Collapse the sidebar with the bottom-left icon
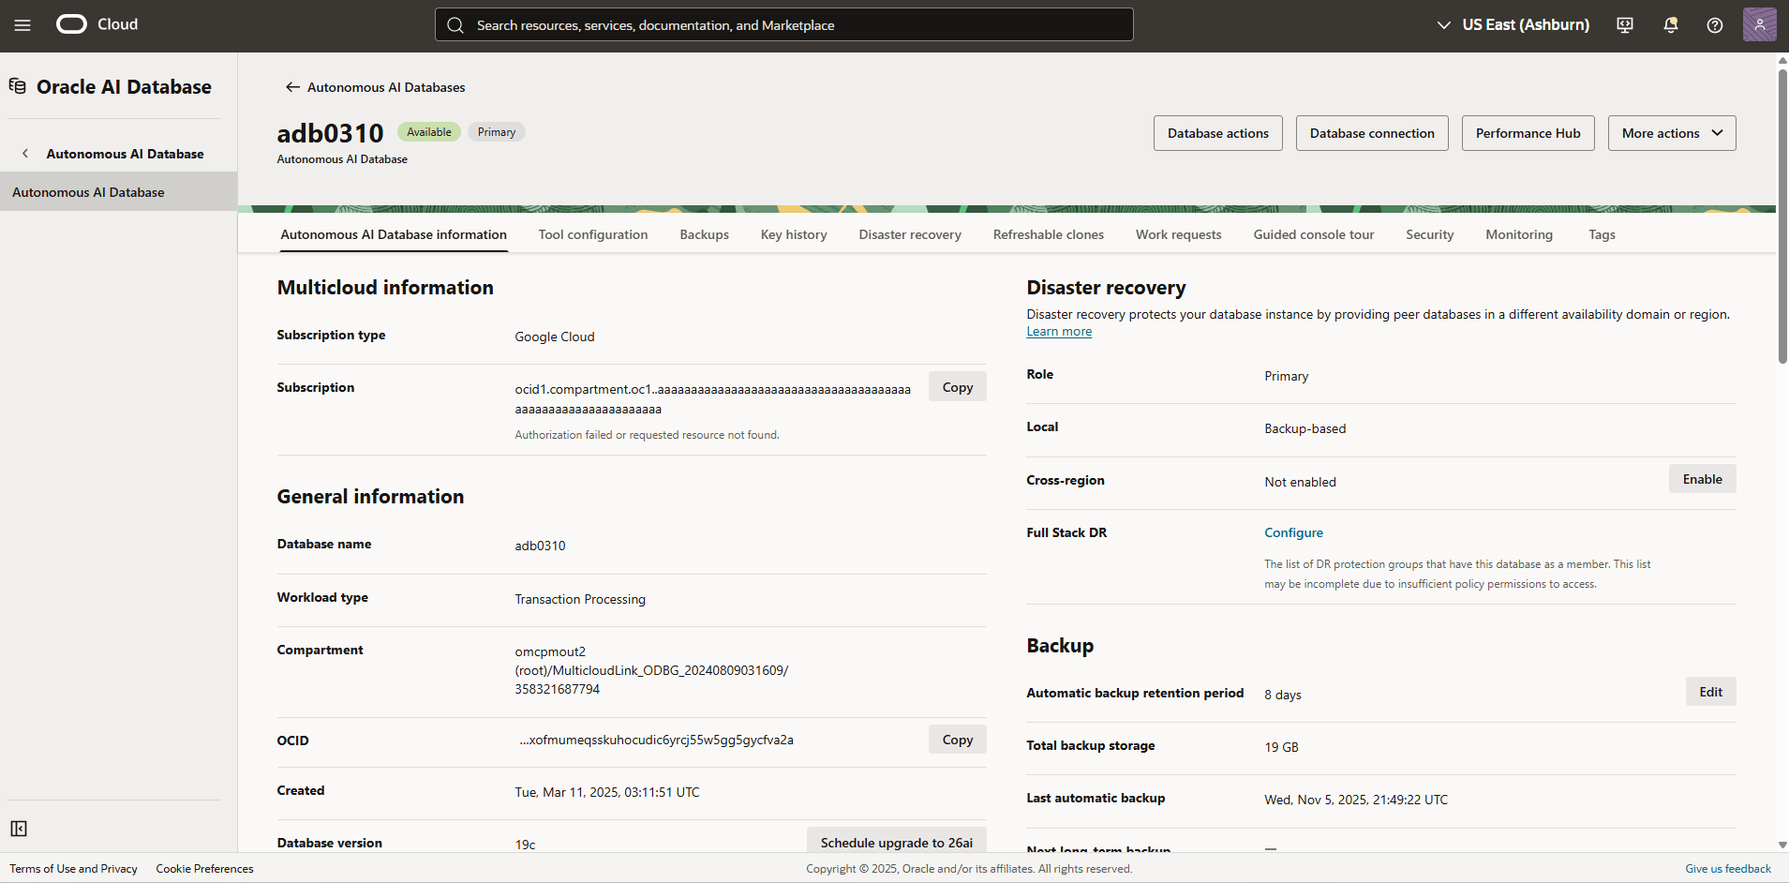 19,829
